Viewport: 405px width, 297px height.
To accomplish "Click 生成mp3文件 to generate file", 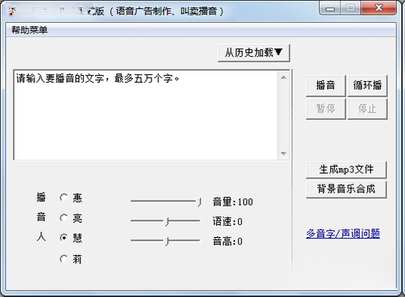I will (346, 169).
